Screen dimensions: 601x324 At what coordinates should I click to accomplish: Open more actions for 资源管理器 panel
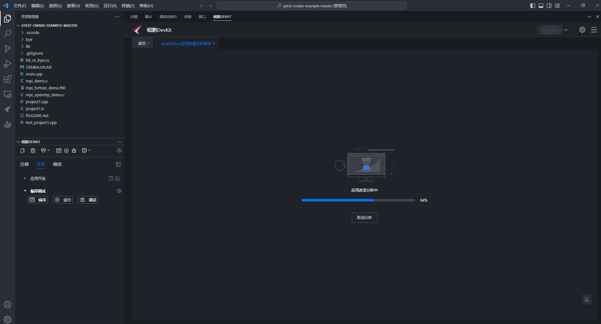(x=117, y=17)
